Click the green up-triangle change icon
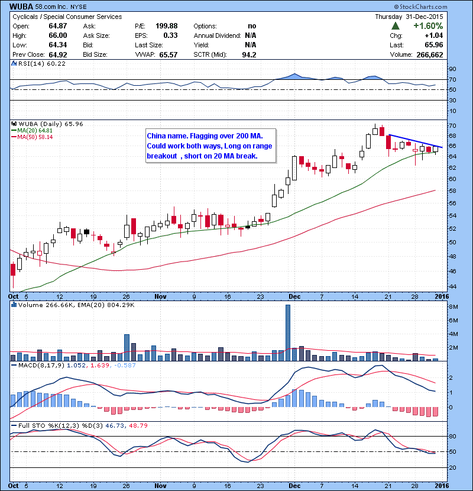The width and height of the screenshot is (473, 491). [396, 26]
